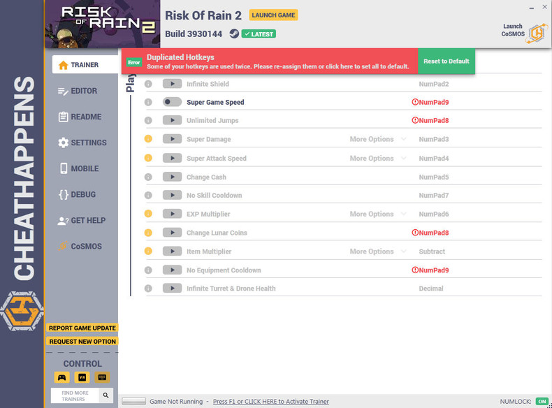The width and height of the screenshot is (552, 408).
Task: Toggle the Super Game Speed switch
Action: coord(172,102)
